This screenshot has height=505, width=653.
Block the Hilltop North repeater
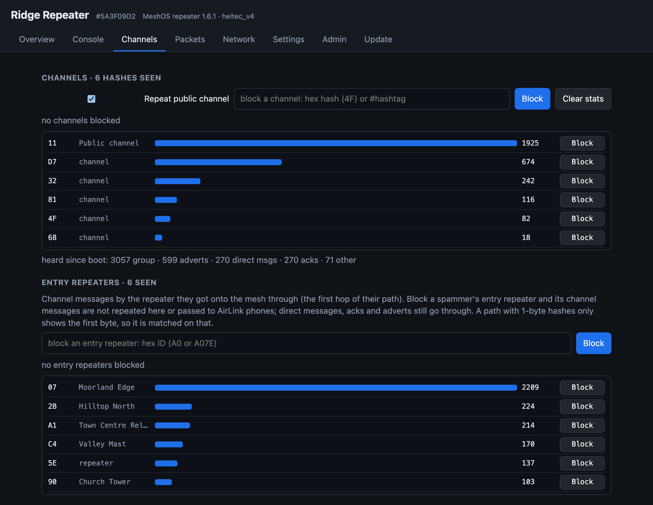tap(582, 406)
